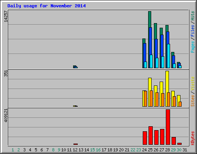Click day 28 on the x-axis
This screenshot has width=197, height=154.
pos(167,150)
